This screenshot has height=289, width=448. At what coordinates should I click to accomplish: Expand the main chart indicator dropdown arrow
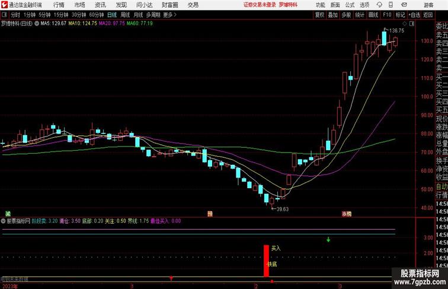pos(37,24)
